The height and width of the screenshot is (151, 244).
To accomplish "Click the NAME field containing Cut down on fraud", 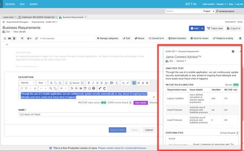I will pyautogui.click(x=86, y=114).
